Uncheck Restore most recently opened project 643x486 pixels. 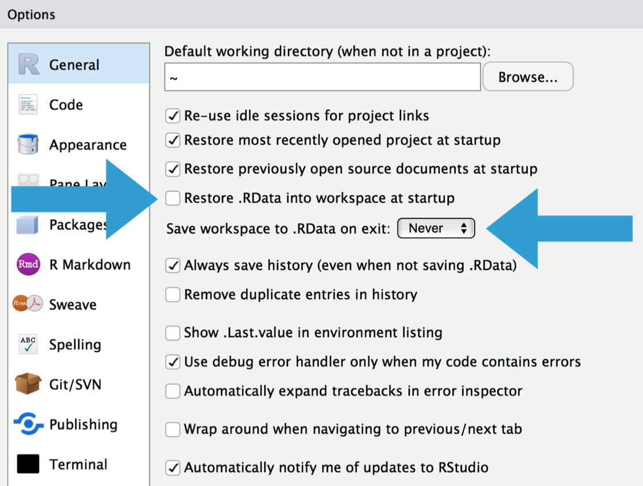(173, 140)
